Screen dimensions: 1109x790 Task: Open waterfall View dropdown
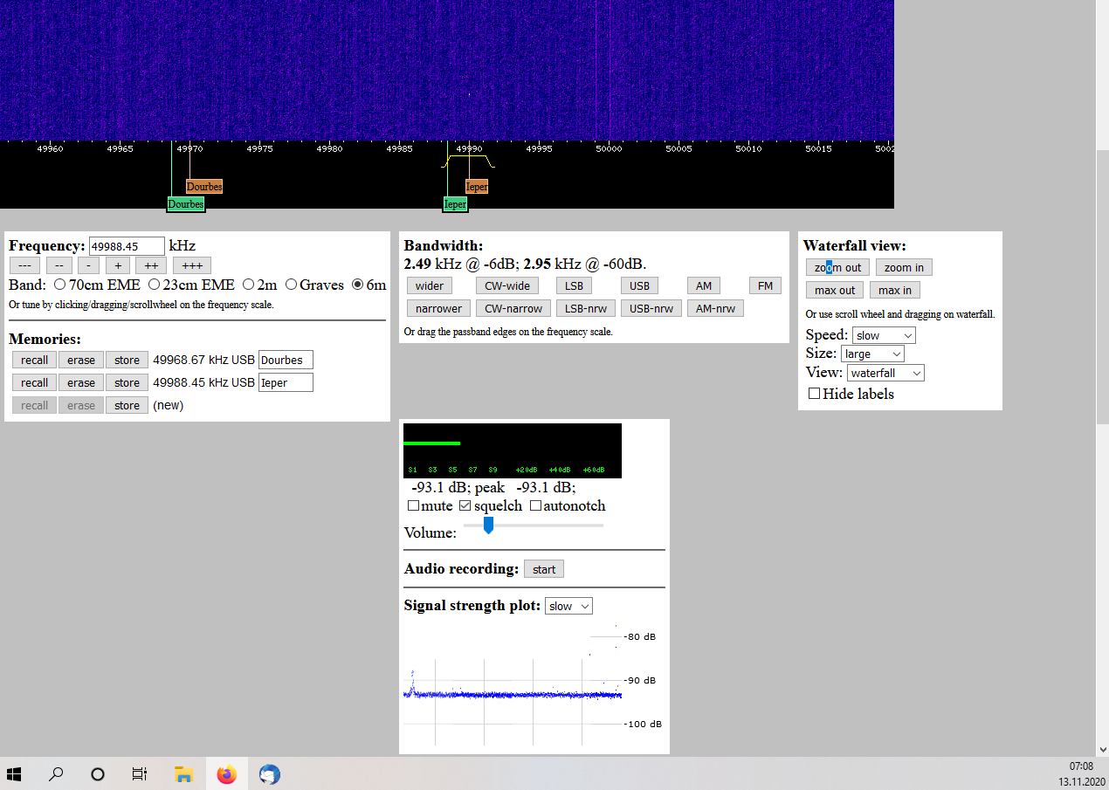[885, 373]
